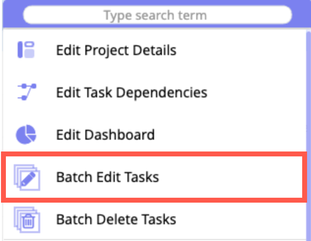Click the Batch Delete Tasks trash icon

[26, 219]
